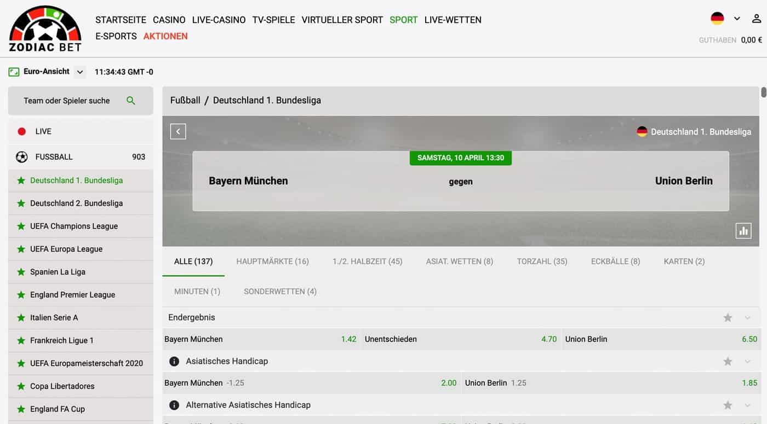Click the back arrow button in match banner

(178, 131)
